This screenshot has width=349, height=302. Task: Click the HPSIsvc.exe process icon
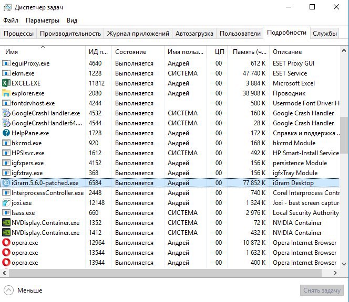click(x=6, y=153)
